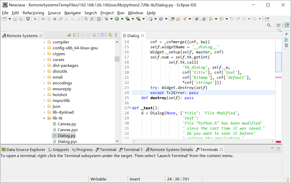This screenshot has height=183, width=291.
Task: Toggle Link with Editor in Remote Systems
Action: [110, 35]
